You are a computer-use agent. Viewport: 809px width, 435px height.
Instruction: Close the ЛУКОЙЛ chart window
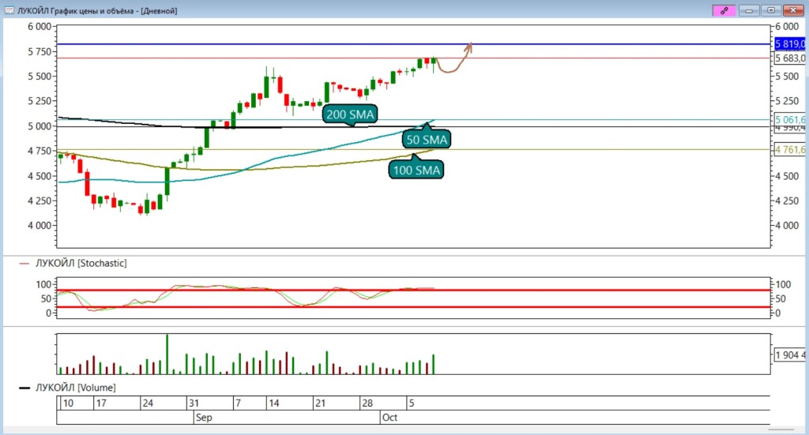click(793, 10)
